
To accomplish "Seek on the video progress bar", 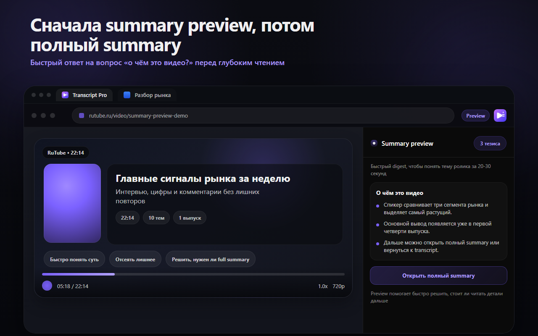I will 193,274.
